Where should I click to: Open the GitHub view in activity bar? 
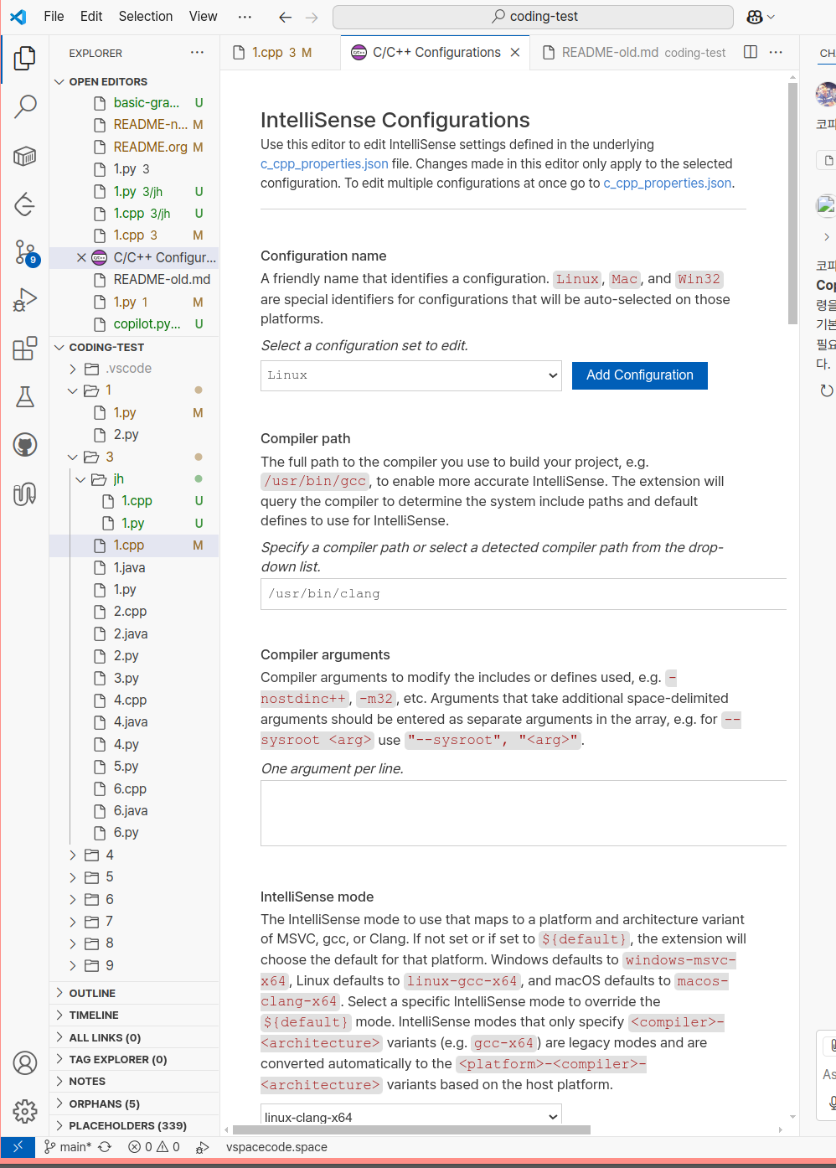click(25, 445)
